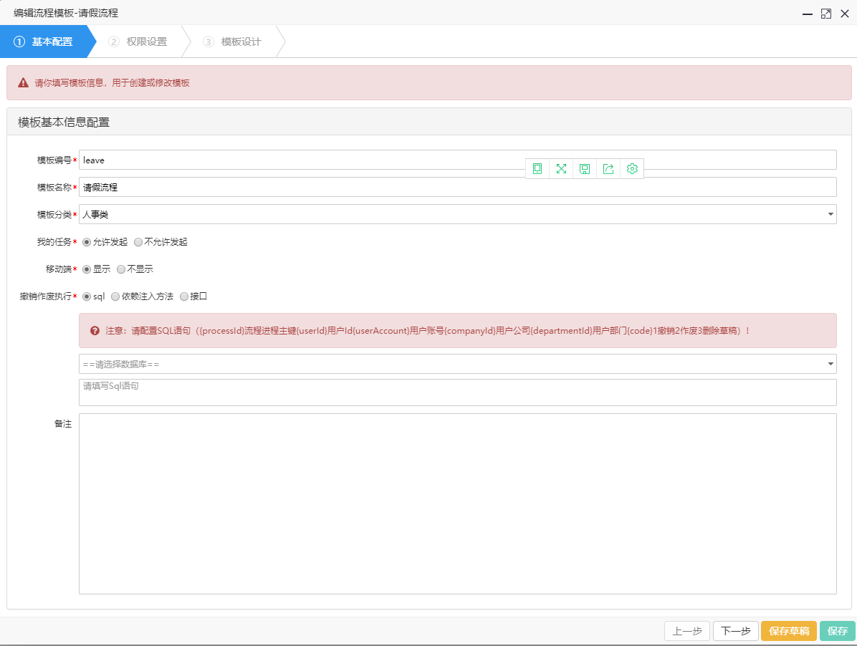Viewport: 857px width, 646px height.
Task: Select the 允许发起 radio option
Action: coord(87,242)
